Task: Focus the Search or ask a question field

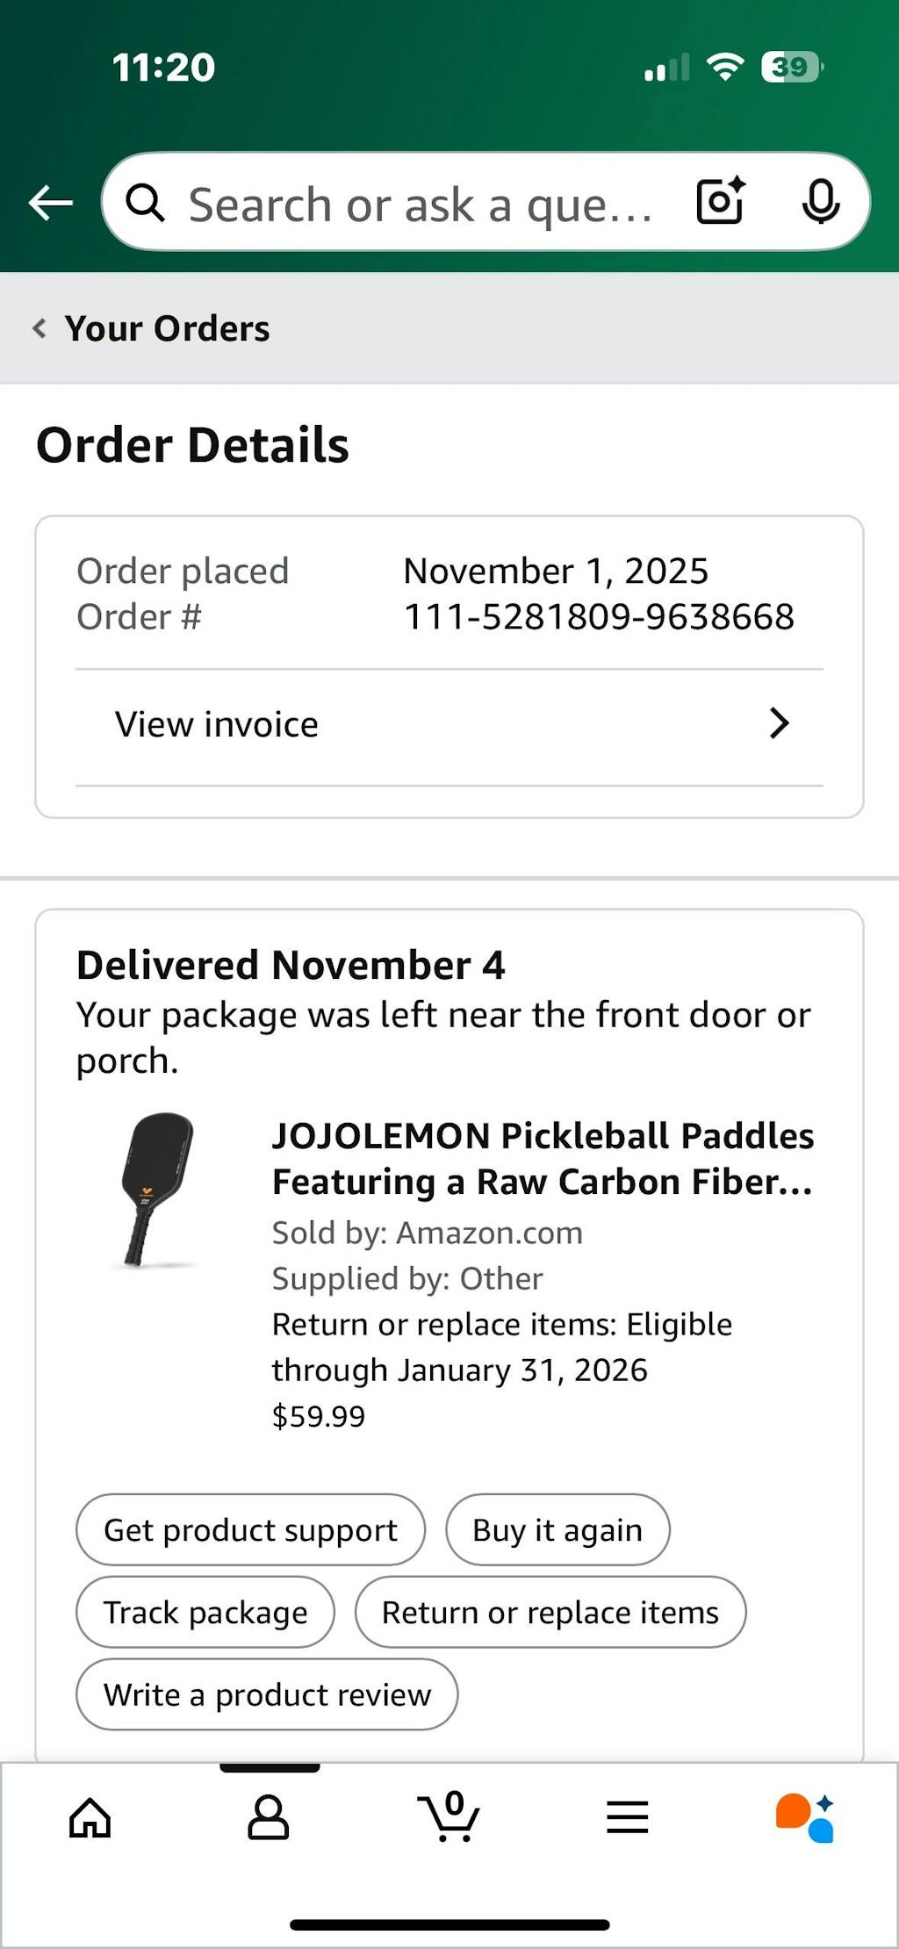Action: point(421,205)
